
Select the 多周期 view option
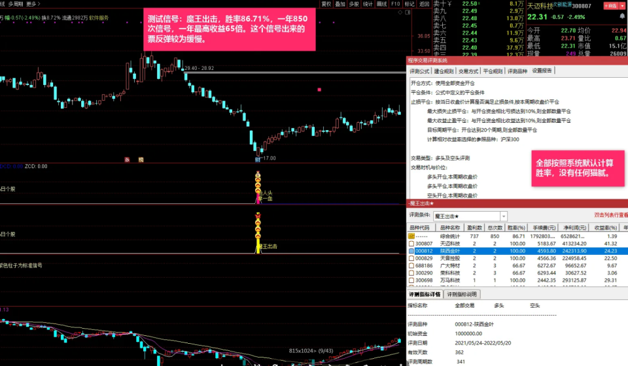(x=16, y=4)
